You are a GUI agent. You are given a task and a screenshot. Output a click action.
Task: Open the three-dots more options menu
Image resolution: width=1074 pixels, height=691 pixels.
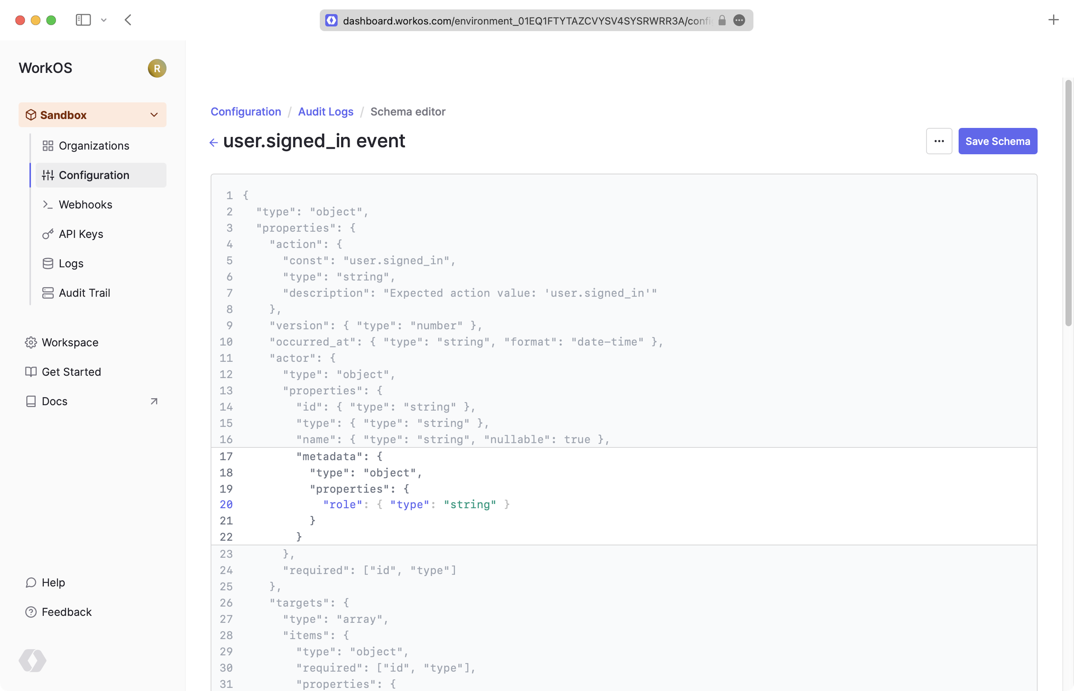[x=939, y=141]
